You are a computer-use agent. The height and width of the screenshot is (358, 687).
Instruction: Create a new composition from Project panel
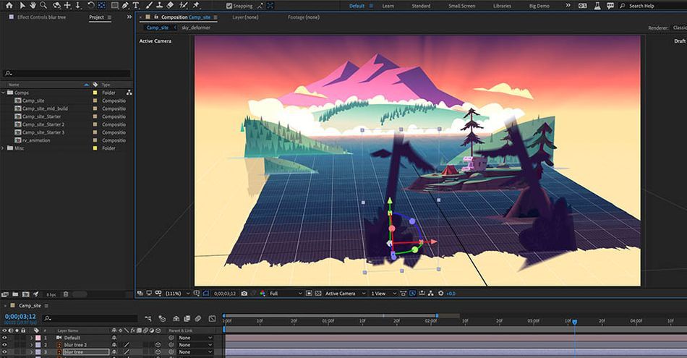(26, 294)
